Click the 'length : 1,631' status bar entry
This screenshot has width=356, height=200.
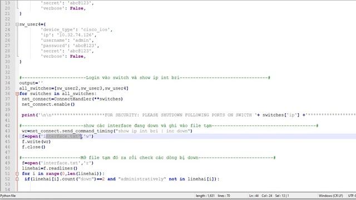205,196
